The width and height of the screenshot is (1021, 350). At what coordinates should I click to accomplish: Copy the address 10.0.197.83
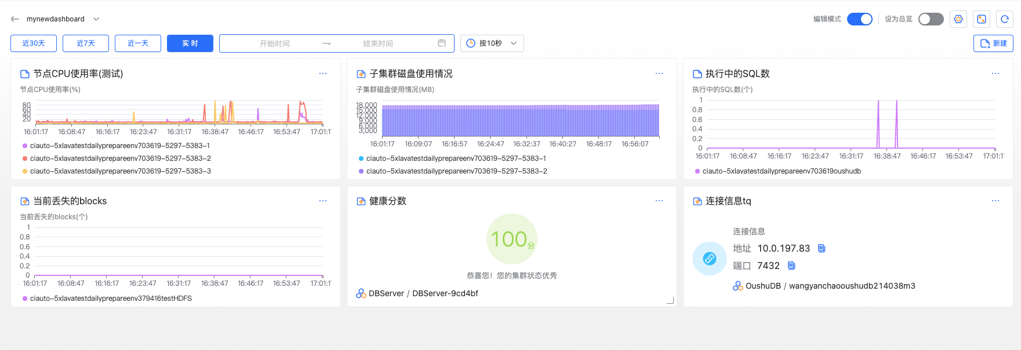[x=822, y=248]
